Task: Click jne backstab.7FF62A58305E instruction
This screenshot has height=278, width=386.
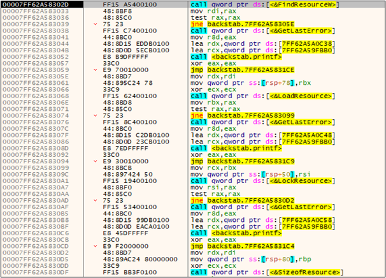Action: pos(243,24)
